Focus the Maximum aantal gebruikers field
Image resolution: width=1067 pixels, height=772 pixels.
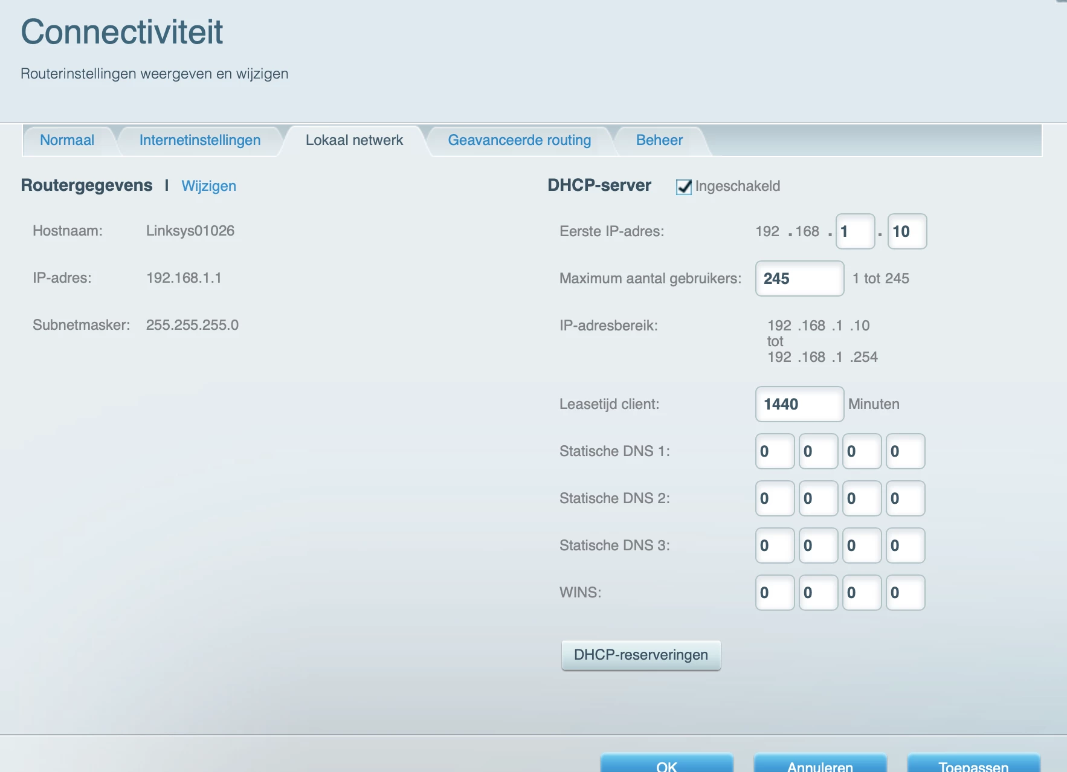799,278
